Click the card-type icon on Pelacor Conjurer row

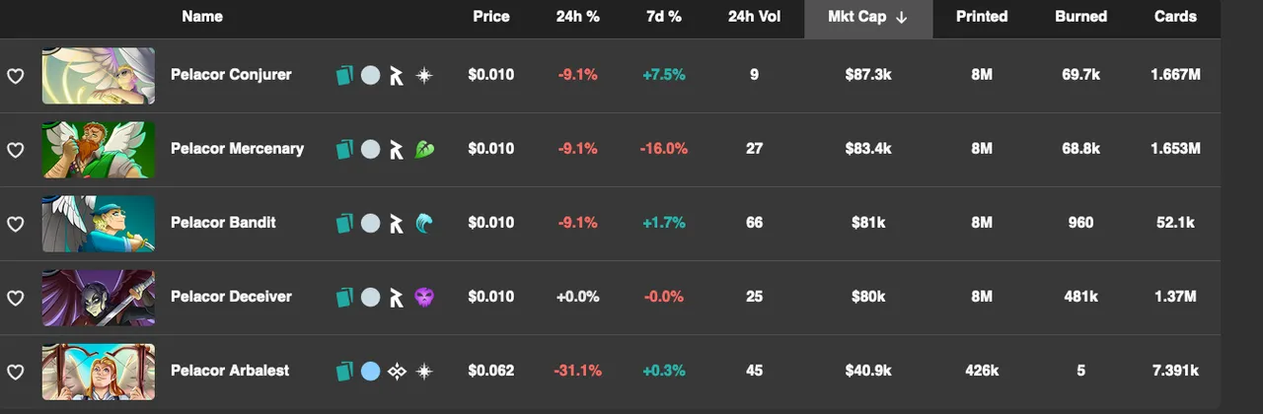click(344, 75)
